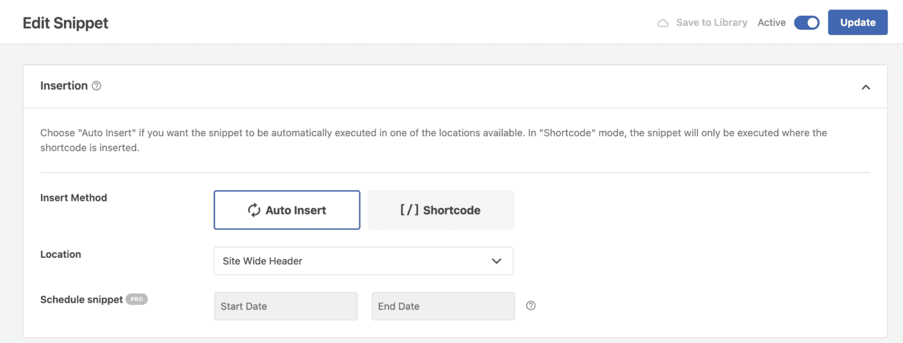Screen dimensions: 903x343
Task: Switch insert method to Shortcode
Action: coord(441,210)
